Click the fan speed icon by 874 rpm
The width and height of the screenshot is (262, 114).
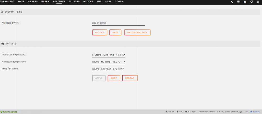[186, 112]
